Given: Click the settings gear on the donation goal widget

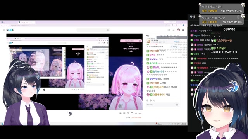Looking at the screenshot, I should (x=238, y=17).
